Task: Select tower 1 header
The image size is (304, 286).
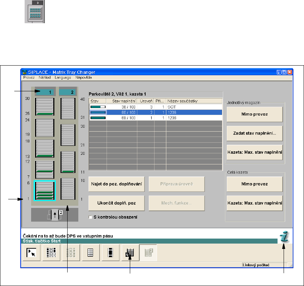Action: tap(45, 92)
